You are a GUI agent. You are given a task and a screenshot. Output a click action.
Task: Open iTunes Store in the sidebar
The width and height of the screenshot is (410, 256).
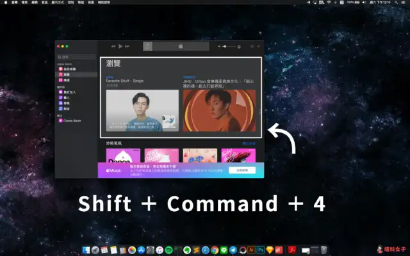pos(77,121)
